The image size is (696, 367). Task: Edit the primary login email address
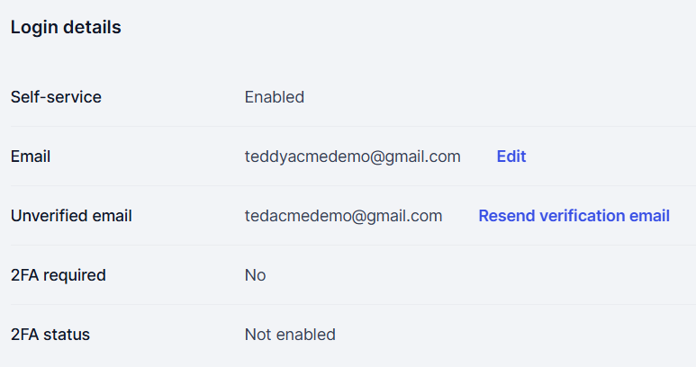[x=511, y=157]
